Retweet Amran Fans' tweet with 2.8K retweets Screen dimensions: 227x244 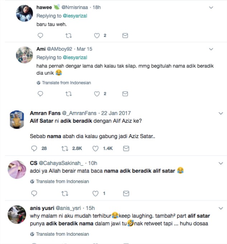point(65,148)
